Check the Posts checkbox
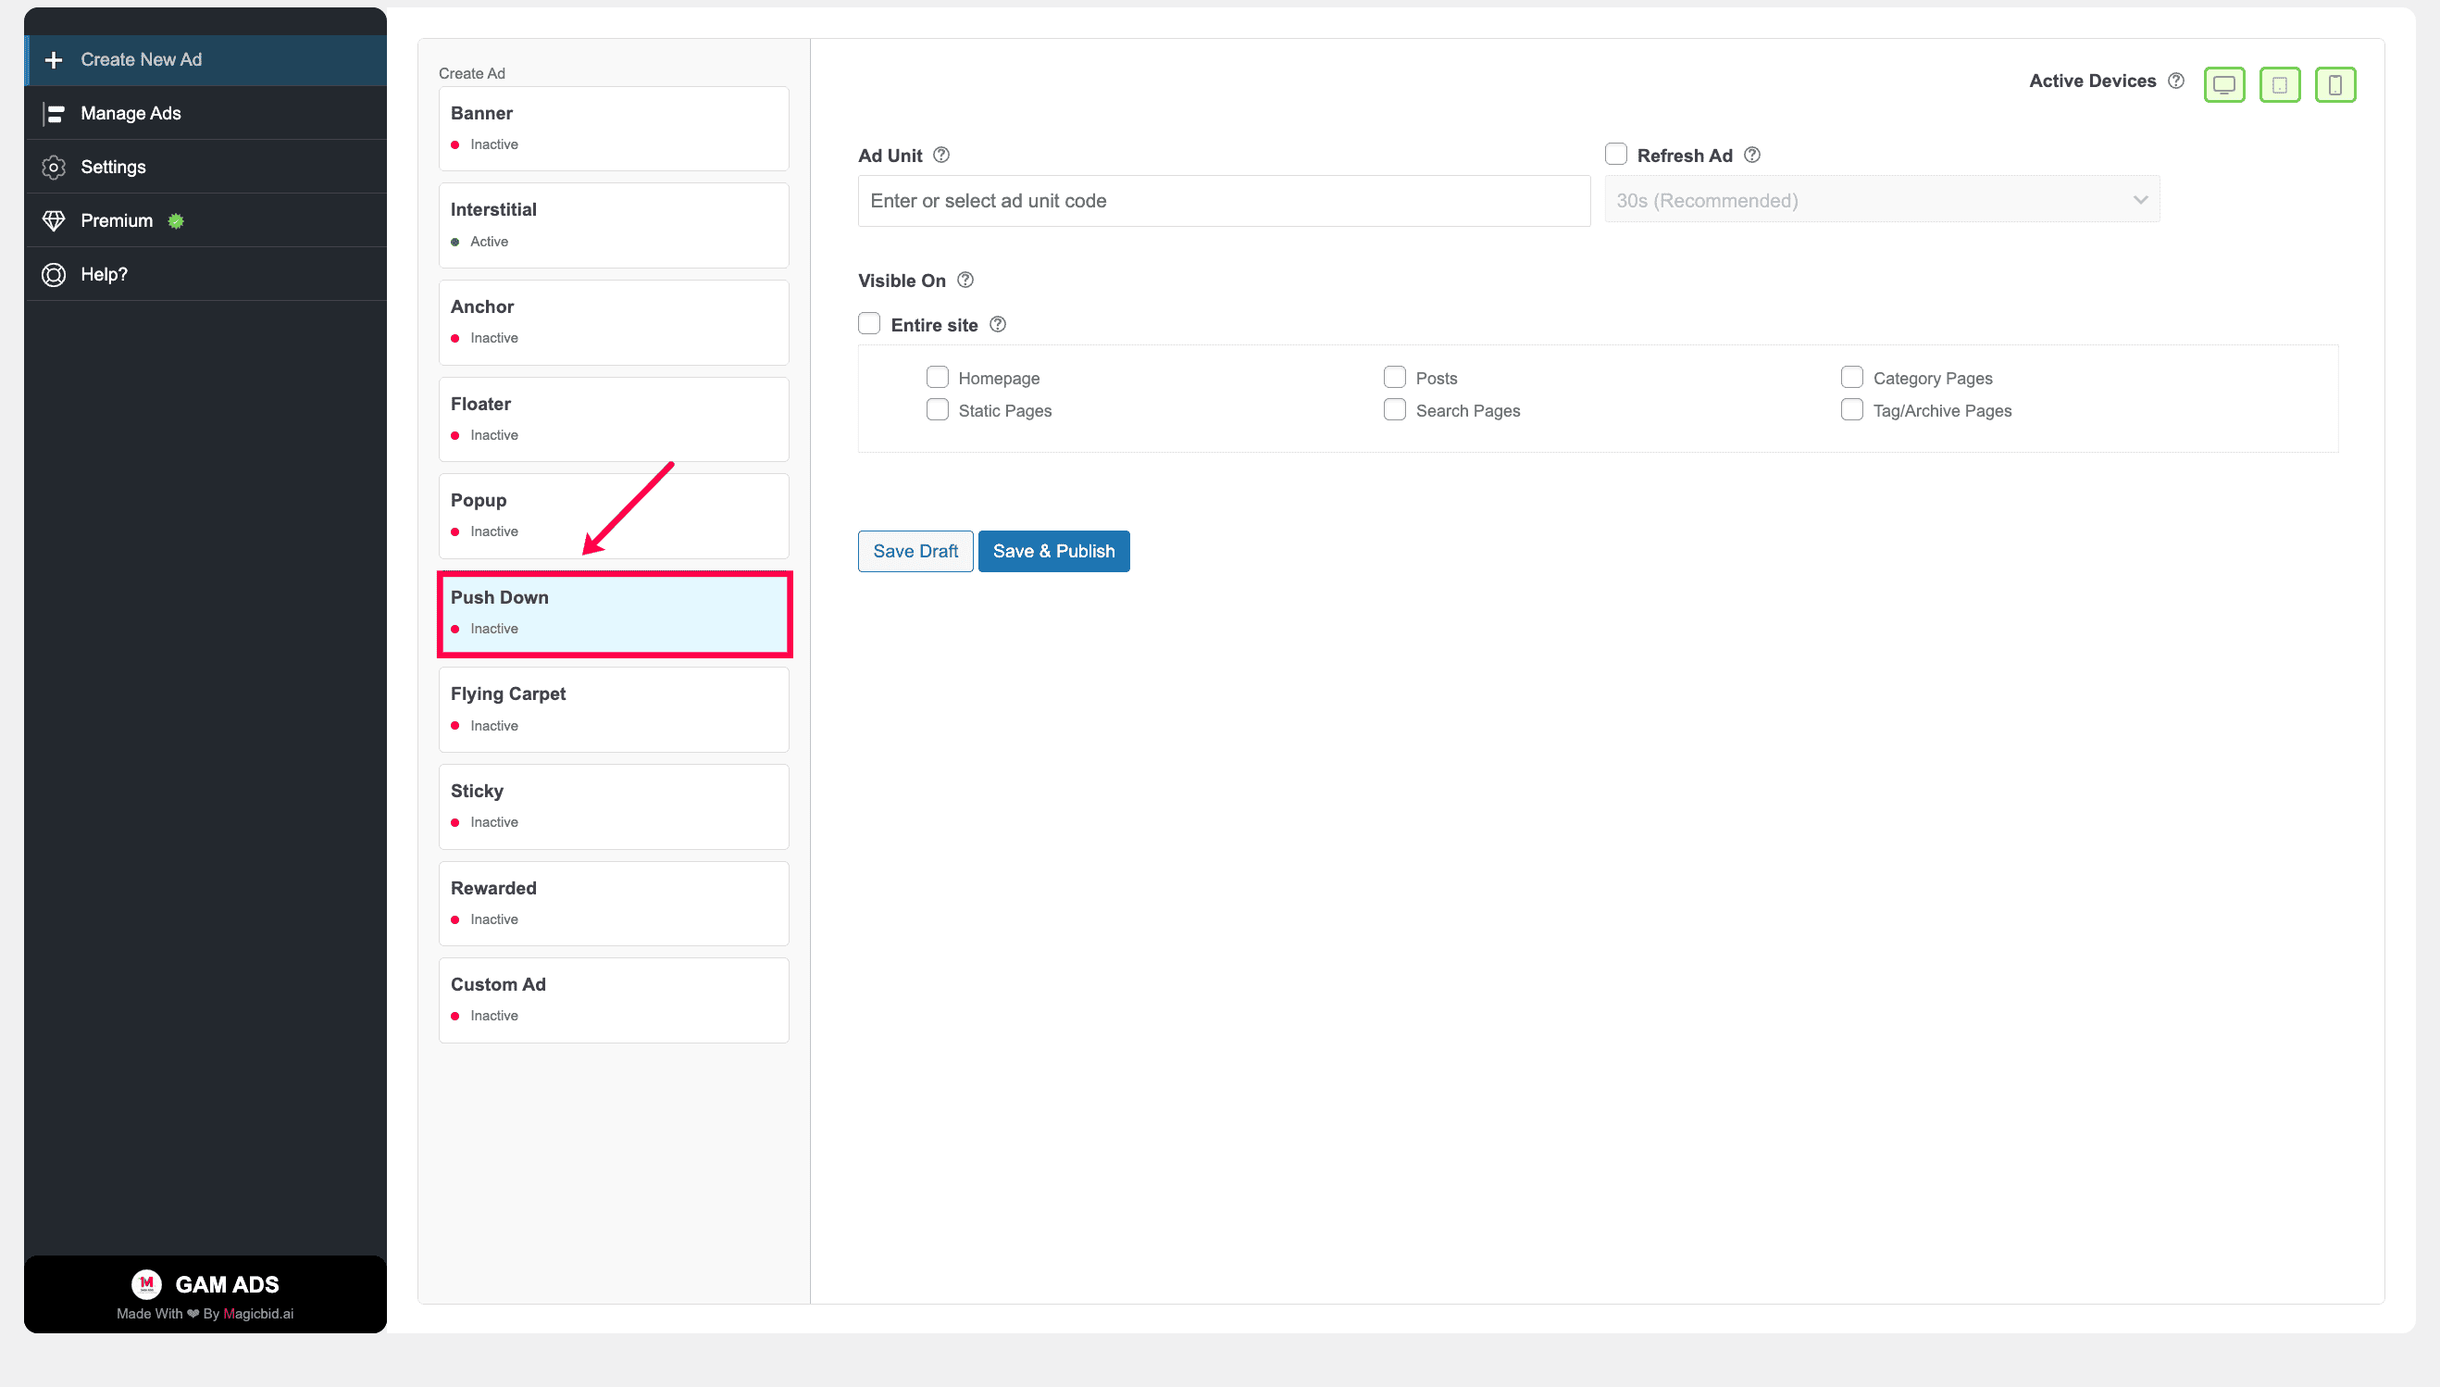This screenshot has width=2440, height=1387. pyautogui.click(x=1394, y=377)
